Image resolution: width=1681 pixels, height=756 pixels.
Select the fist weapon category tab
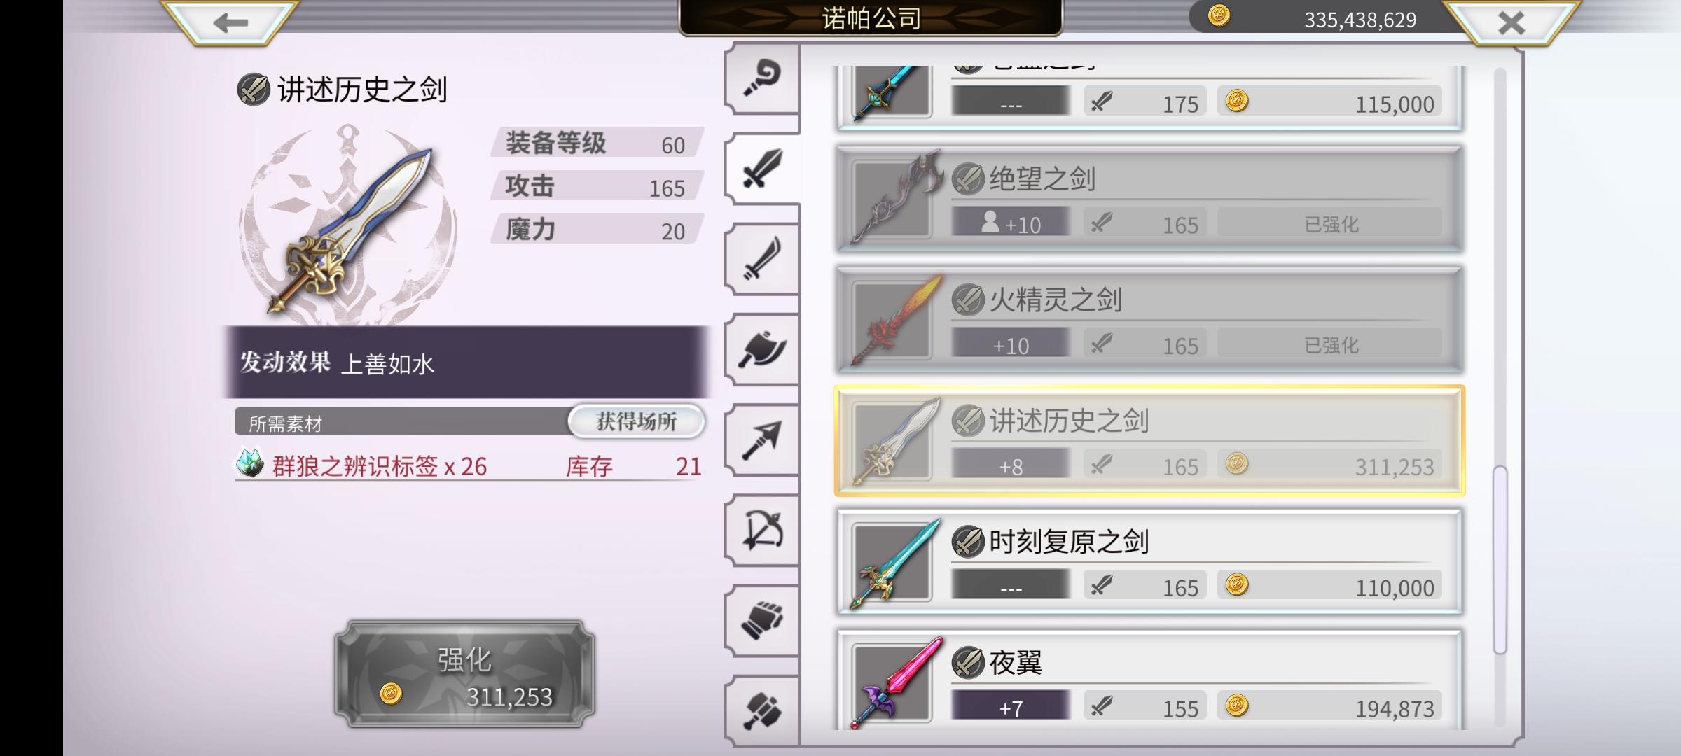coord(762,620)
